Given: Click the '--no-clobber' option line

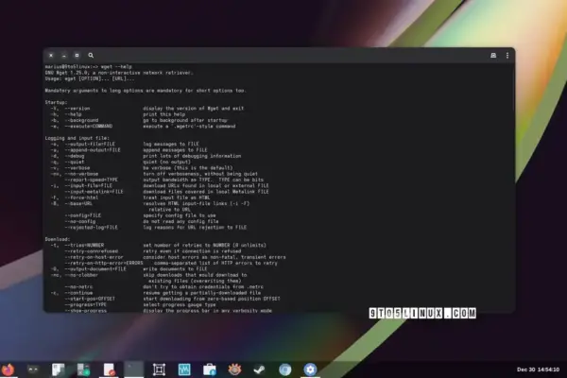Looking at the screenshot, I should 148,275.
